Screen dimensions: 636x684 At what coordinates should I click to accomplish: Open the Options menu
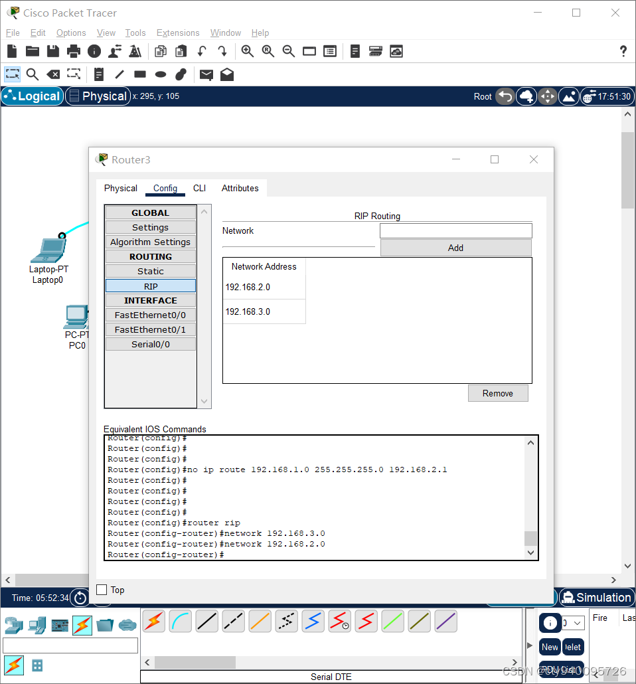click(x=71, y=33)
